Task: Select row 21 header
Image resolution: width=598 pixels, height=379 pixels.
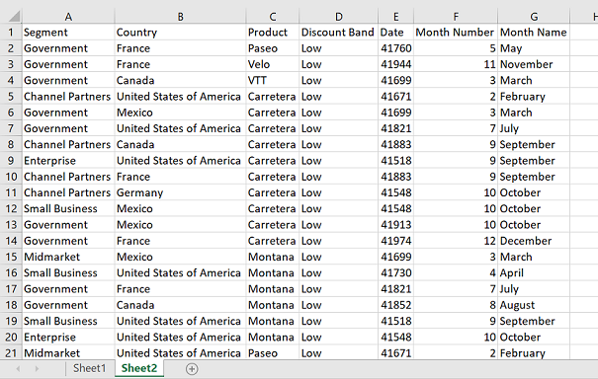Action: (x=11, y=353)
